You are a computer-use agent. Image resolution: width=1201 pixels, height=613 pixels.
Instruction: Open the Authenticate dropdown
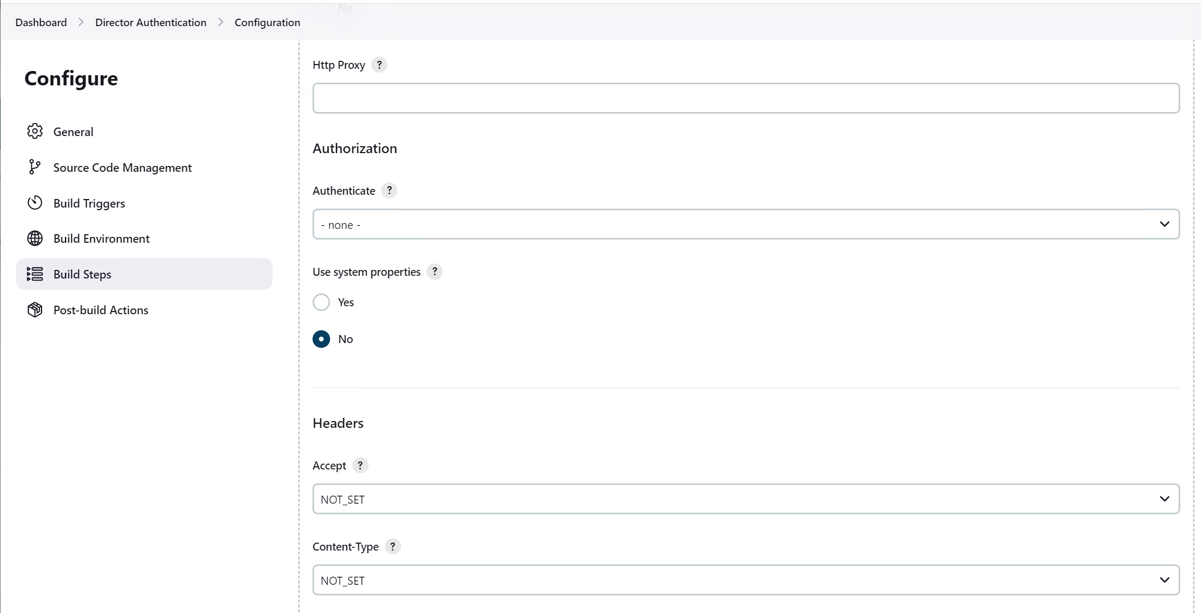pos(746,225)
